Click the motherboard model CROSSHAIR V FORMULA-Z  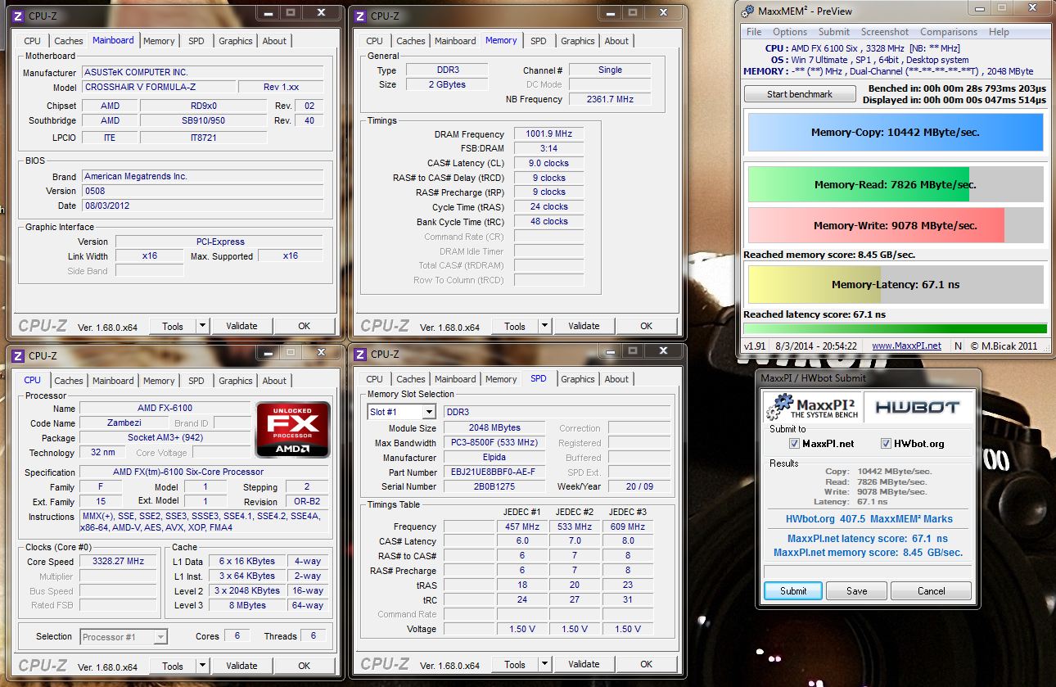tap(158, 88)
